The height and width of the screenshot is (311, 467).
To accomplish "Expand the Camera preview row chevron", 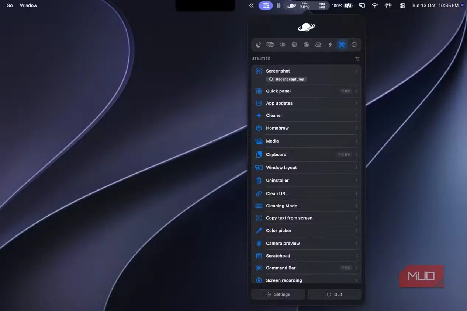I will (356, 244).
